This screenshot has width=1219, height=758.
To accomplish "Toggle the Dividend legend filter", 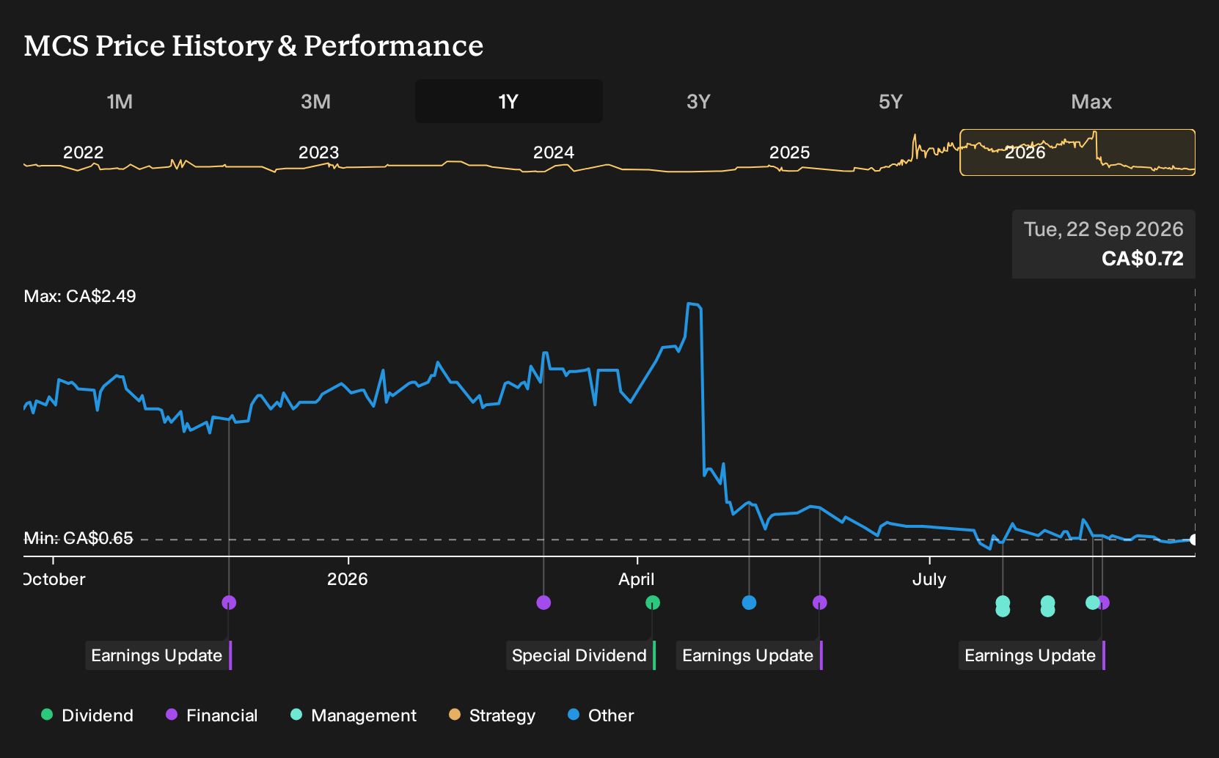I will point(87,715).
